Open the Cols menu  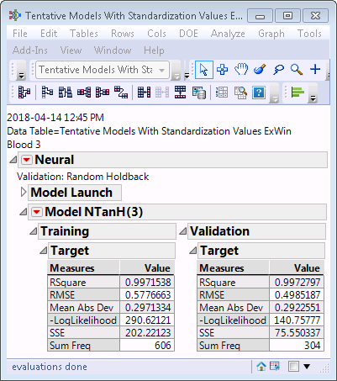156,34
